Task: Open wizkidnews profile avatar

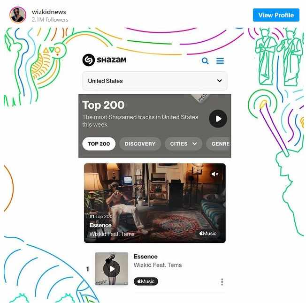Action: click(x=18, y=15)
